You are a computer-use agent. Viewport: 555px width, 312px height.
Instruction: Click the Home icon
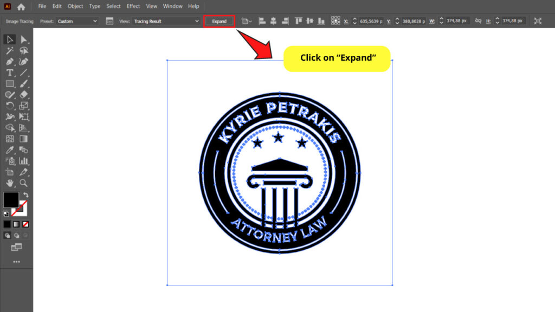[x=21, y=6]
